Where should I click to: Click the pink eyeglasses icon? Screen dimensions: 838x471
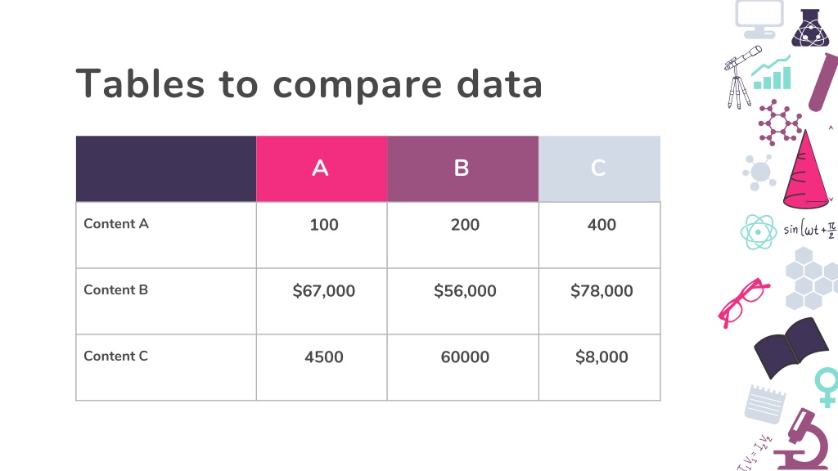pyautogui.click(x=743, y=303)
